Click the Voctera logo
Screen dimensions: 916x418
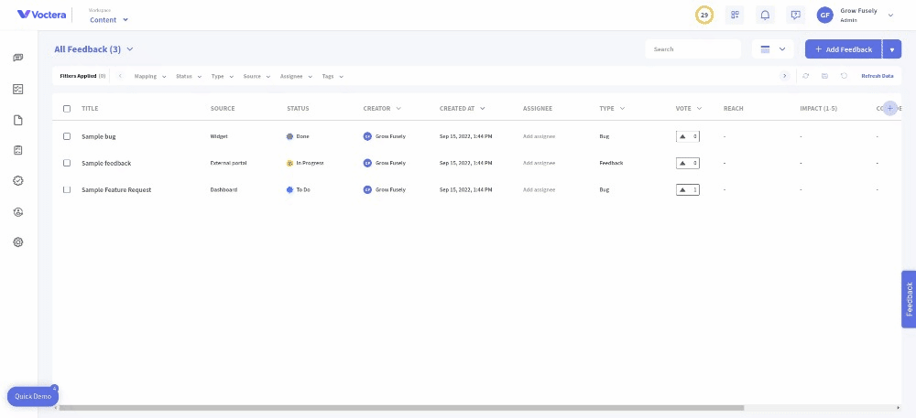click(x=41, y=15)
